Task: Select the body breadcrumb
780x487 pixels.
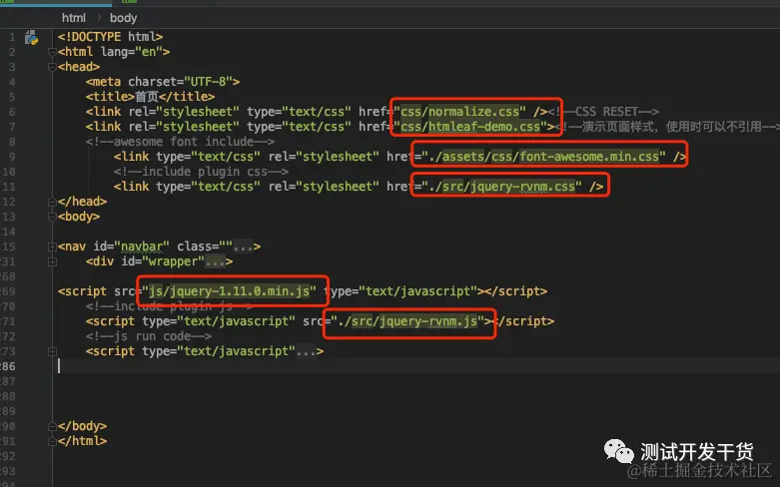Action: coord(124,18)
